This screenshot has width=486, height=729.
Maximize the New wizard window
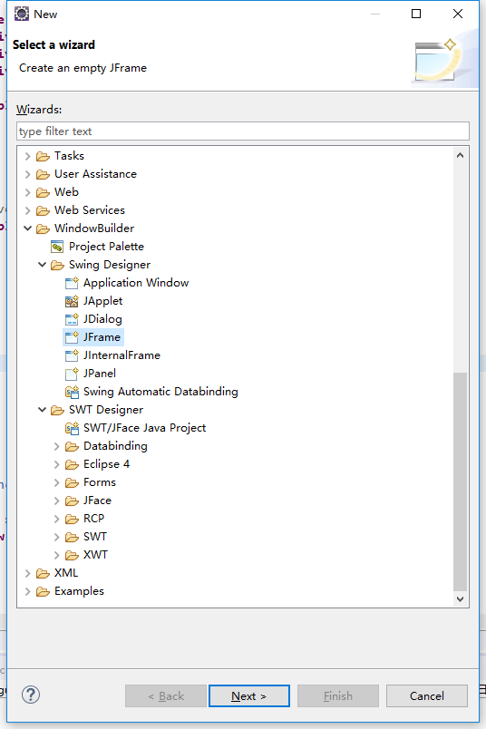(x=416, y=14)
